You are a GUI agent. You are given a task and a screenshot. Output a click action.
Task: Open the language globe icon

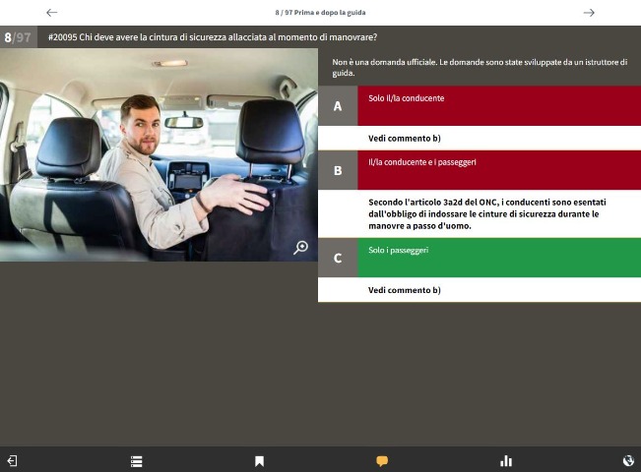tap(628, 460)
